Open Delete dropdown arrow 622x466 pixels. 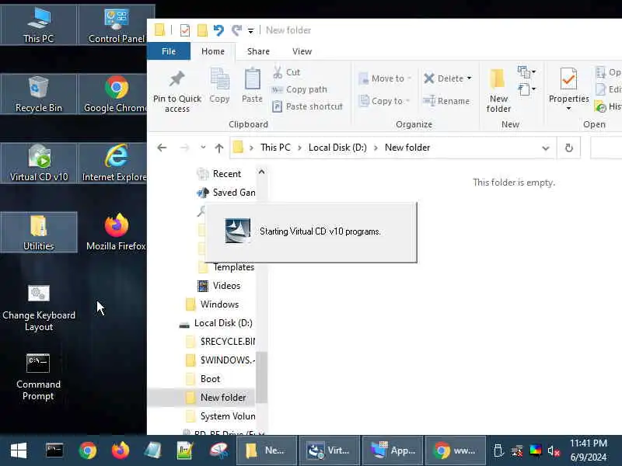click(470, 78)
